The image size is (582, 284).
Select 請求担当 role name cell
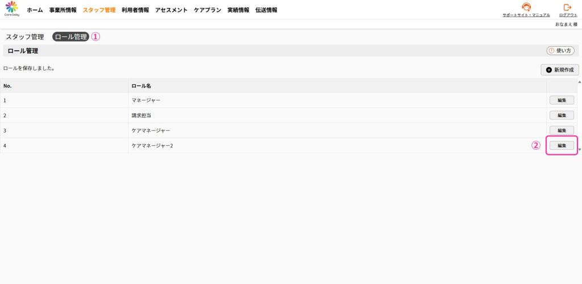[338, 116]
